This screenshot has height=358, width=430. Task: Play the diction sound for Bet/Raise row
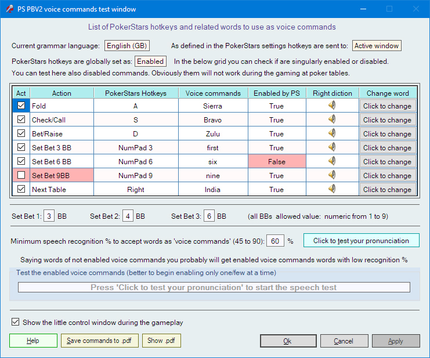pyautogui.click(x=332, y=133)
